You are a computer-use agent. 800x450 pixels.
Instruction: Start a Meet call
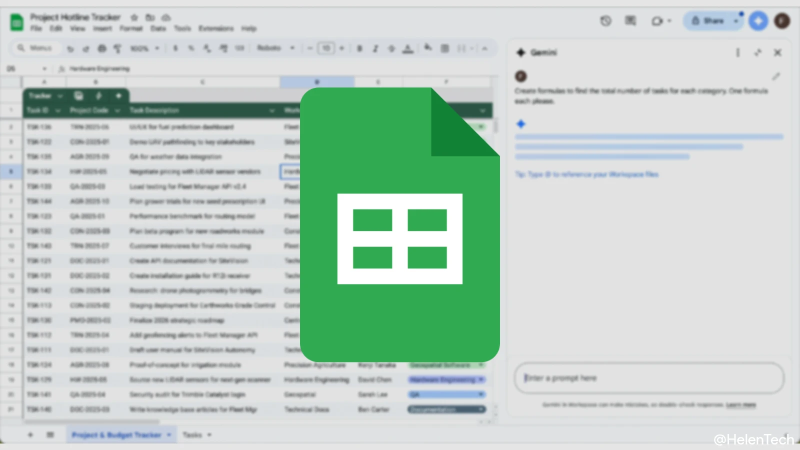661,21
